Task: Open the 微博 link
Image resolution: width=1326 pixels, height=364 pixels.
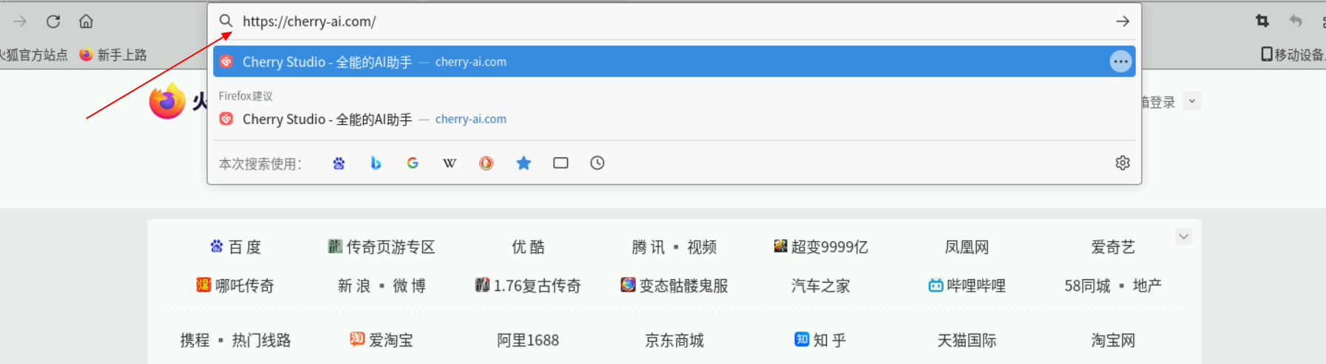Action: pos(409,286)
